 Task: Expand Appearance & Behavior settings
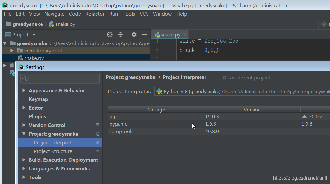[x=24, y=90]
